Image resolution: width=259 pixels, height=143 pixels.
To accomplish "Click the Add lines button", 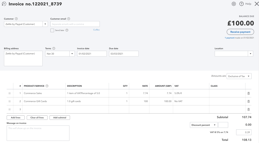I will click(x=16, y=117).
